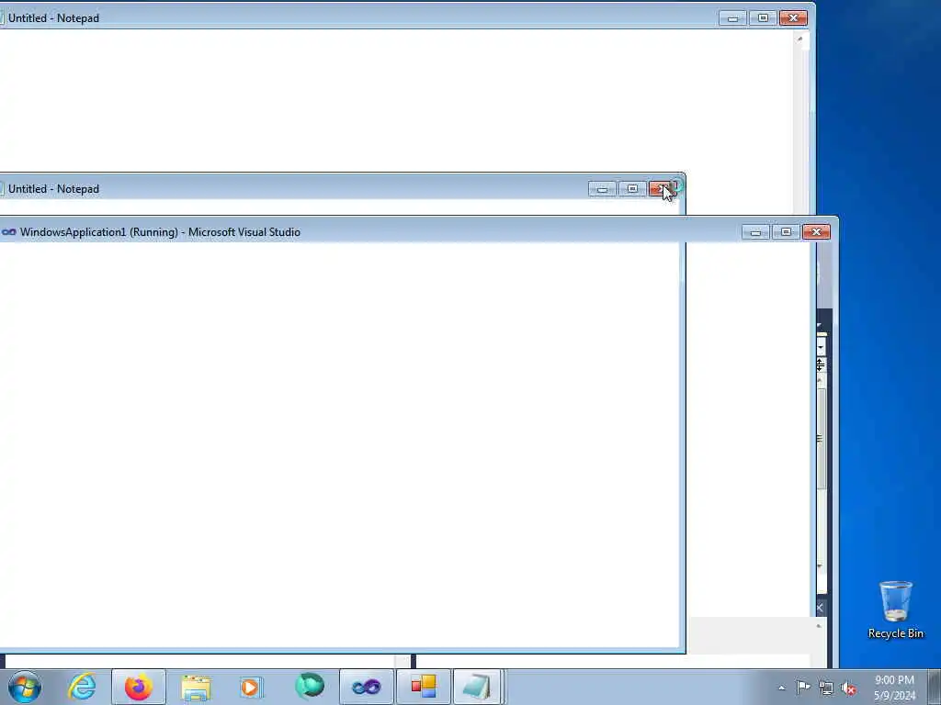The width and height of the screenshot is (941, 705).
Task: Launch Internet Explorer from the taskbar
Action: 82,687
